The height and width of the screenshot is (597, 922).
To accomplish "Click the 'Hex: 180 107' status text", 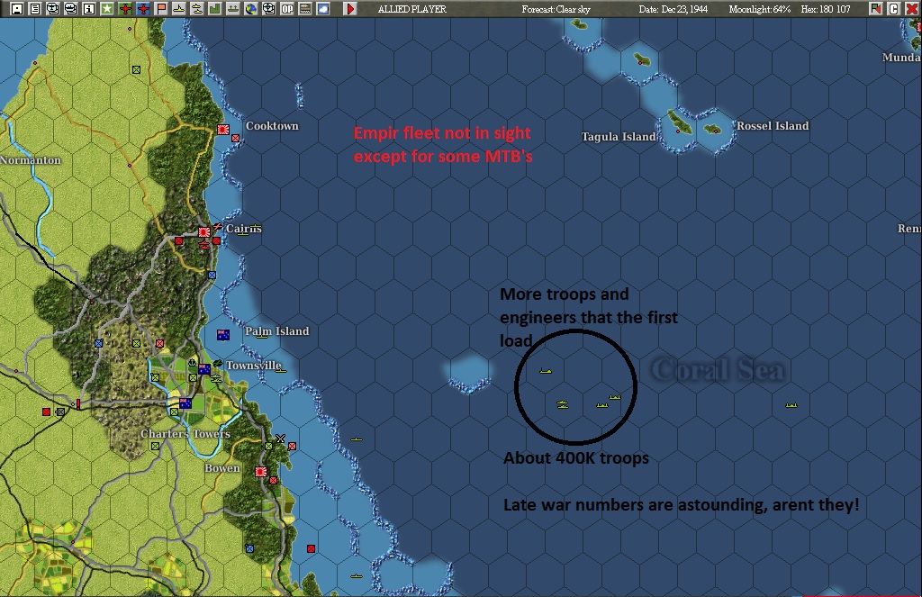I will (826, 9).
